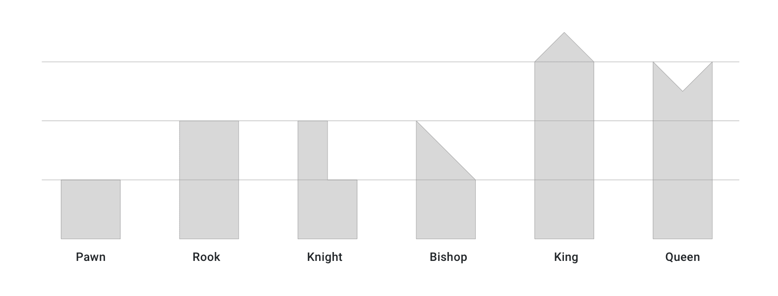
Task: Click the Rook label text
Action: pos(206,257)
